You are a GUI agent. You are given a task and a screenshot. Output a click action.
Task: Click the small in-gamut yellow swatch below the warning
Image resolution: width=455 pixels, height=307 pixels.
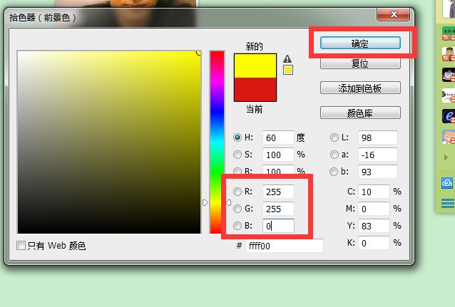[288, 70]
